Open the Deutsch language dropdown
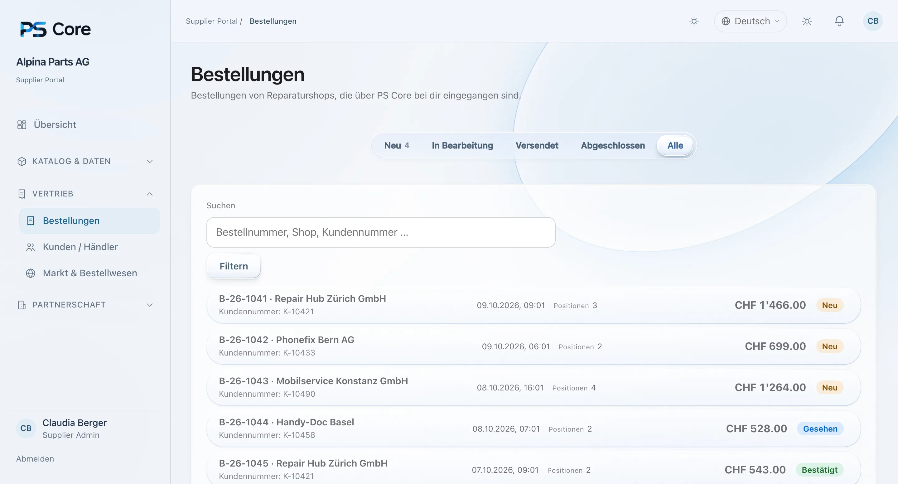 [x=750, y=21]
